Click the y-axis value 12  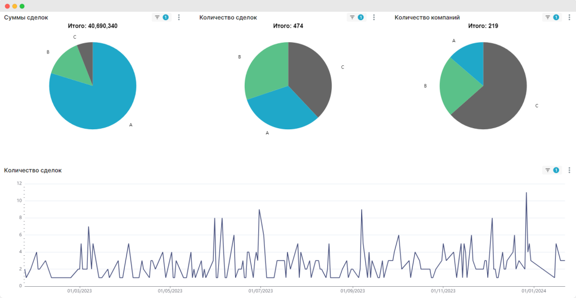coord(20,183)
